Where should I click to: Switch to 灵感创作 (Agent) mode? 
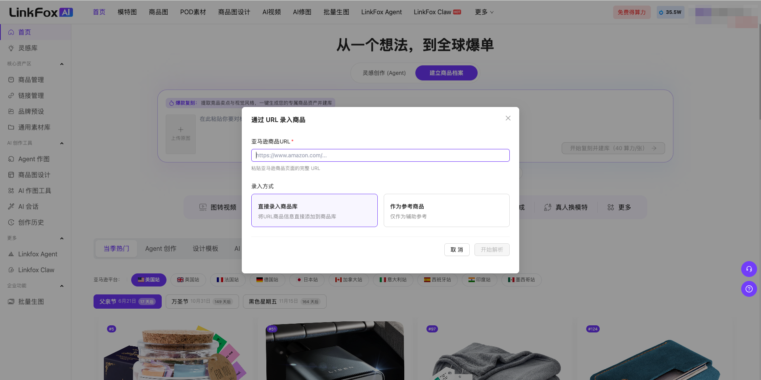[384, 73]
